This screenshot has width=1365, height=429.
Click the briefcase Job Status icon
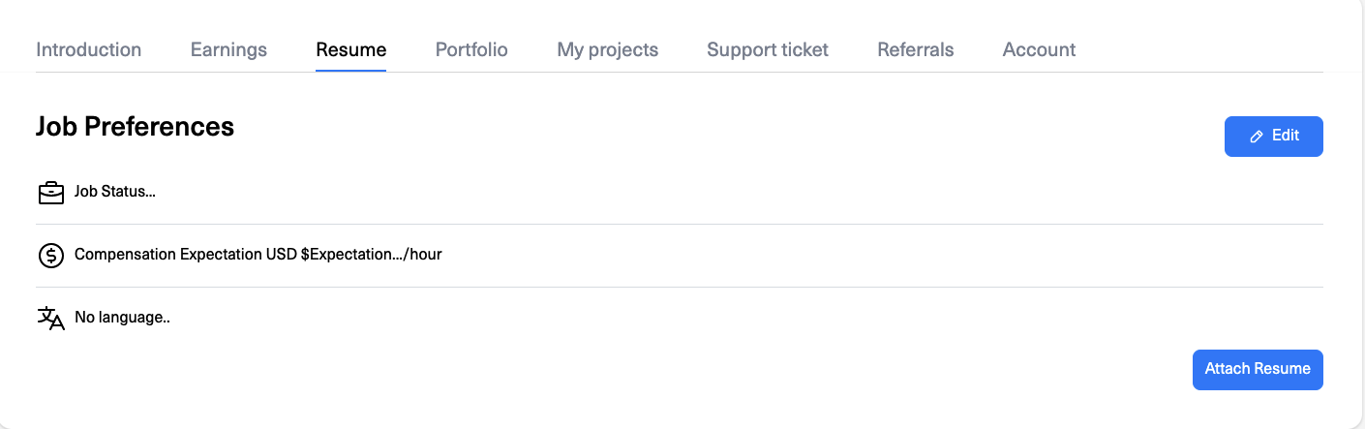point(50,193)
